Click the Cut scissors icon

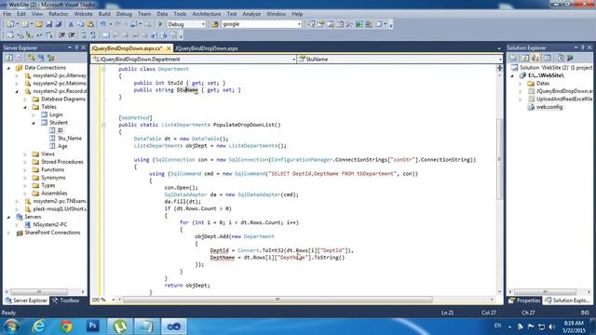tap(71, 24)
